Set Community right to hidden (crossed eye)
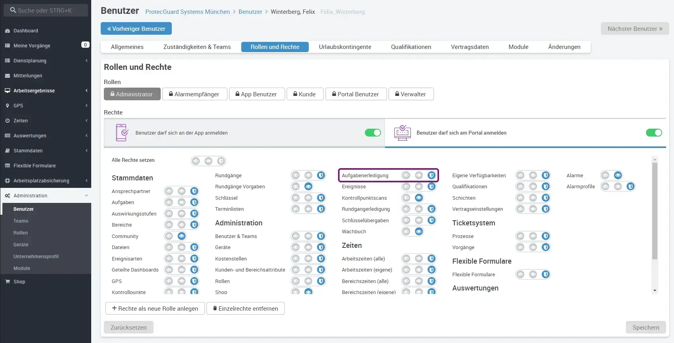 [169, 236]
